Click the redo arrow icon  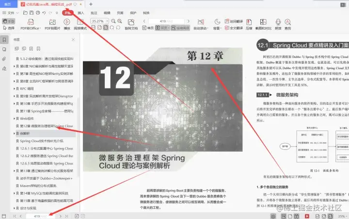50,13
